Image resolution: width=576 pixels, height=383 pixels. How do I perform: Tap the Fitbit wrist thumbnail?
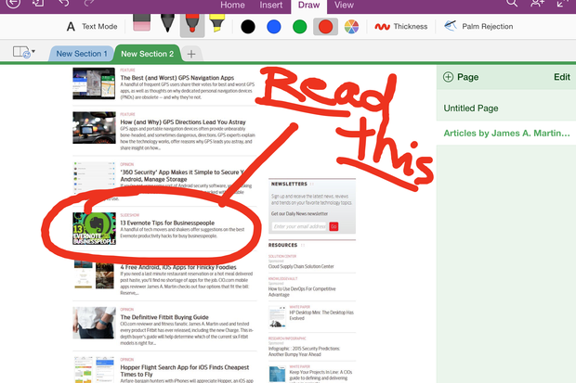pyautogui.click(x=94, y=323)
